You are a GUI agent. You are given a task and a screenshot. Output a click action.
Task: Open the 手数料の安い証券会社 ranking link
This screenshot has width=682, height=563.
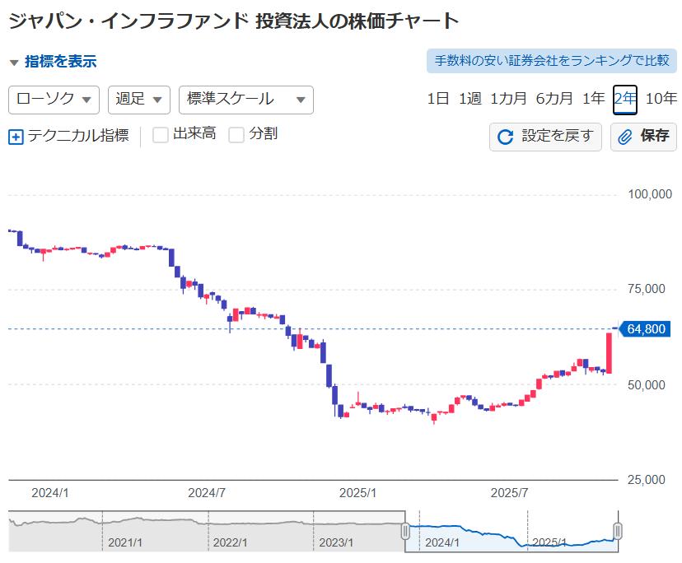pos(551,61)
